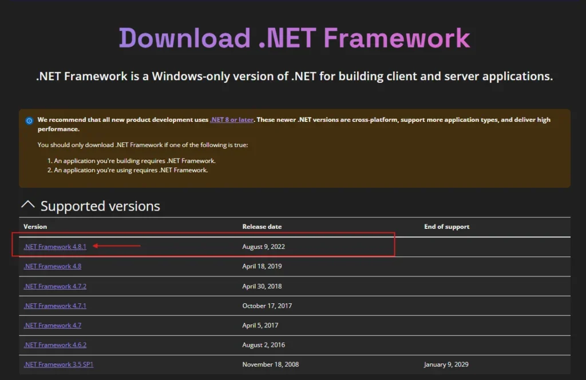586x380 pixels.
Task: Click the August 9, 2022 release date cell
Action: click(263, 247)
